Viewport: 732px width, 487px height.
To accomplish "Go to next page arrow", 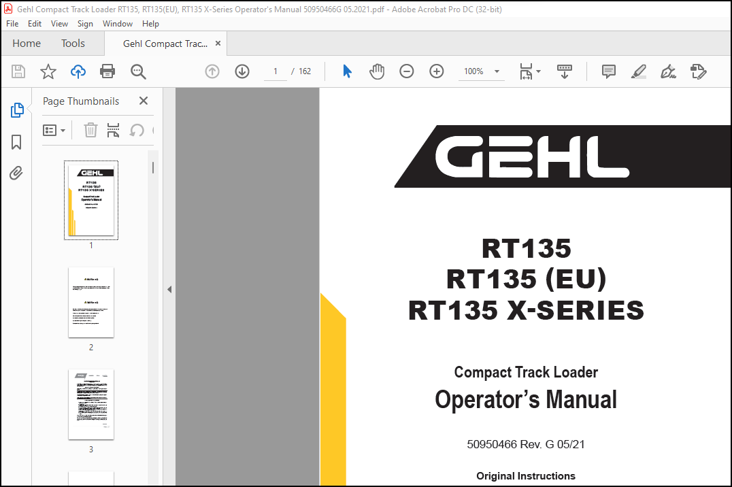I will 242,71.
